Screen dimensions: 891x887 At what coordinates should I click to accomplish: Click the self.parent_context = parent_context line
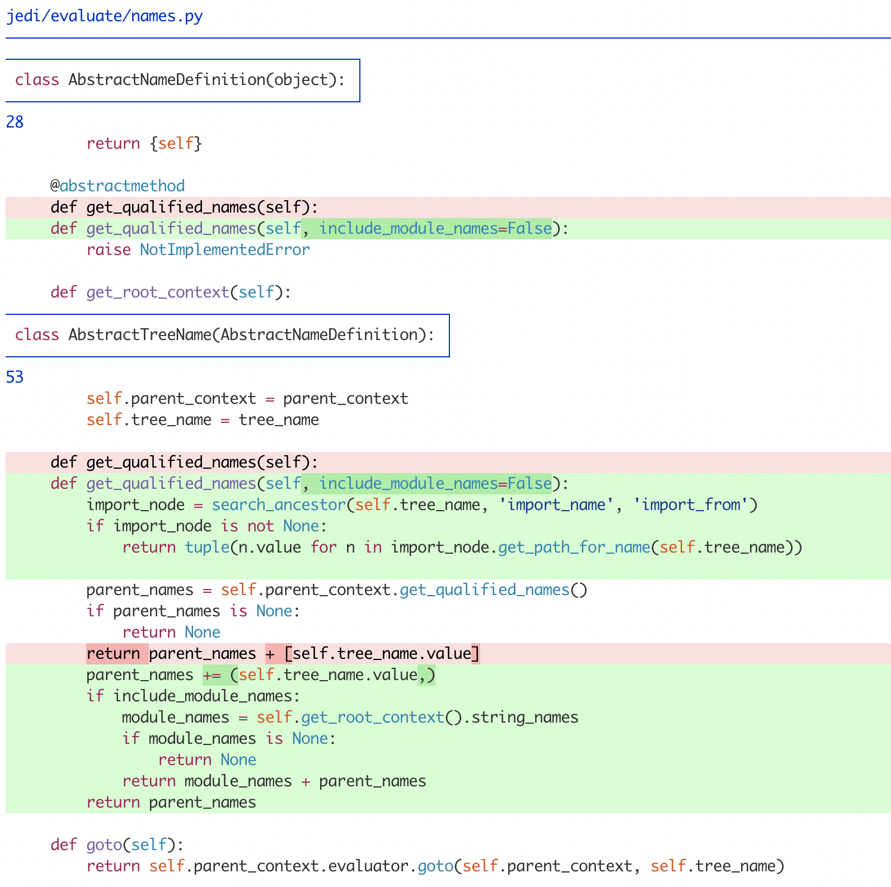(247, 398)
